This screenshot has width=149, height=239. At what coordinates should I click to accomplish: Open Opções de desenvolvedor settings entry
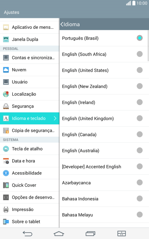click(x=30, y=198)
